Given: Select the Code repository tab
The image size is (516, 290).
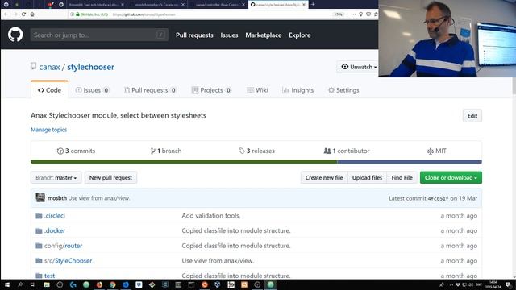Looking at the screenshot, I should point(49,90).
